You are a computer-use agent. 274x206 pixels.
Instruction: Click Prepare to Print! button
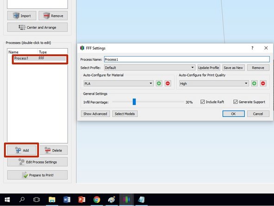pyautogui.click(x=37, y=175)
